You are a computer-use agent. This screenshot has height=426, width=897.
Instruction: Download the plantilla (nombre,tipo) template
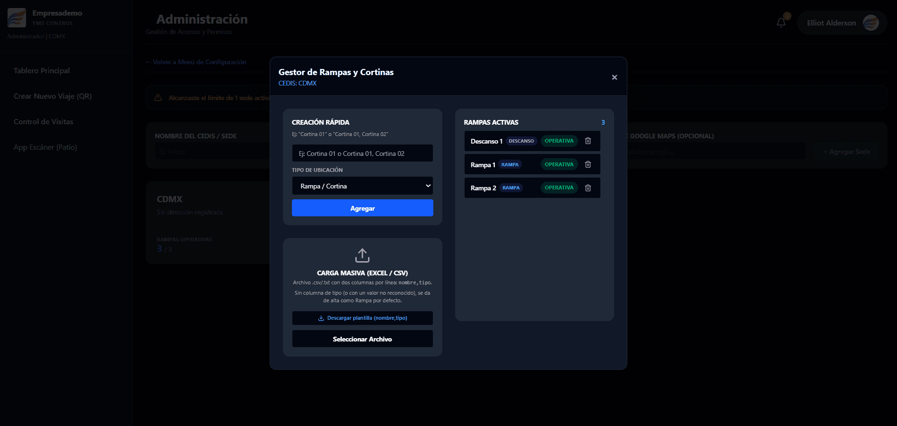click(x=362, y=318)
